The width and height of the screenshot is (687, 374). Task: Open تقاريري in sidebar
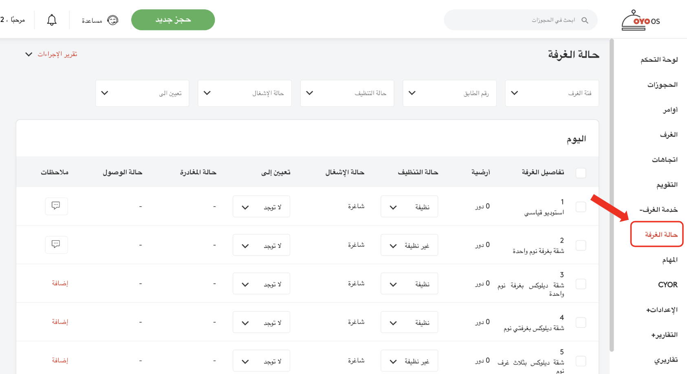666,360
